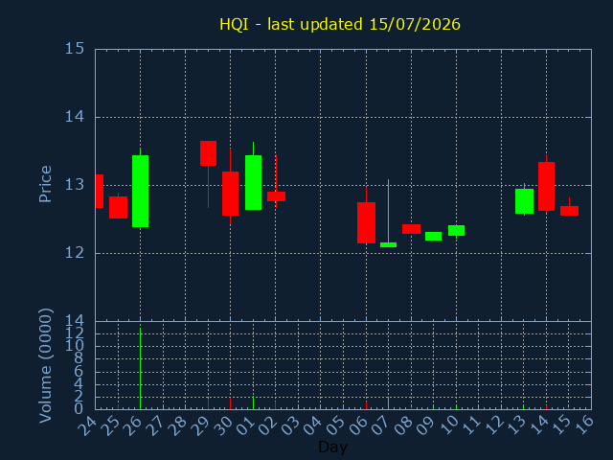Select day label 09 on x-axis
Screen dimensions: 613x460
pyautogui.click(x=427, y=425)
